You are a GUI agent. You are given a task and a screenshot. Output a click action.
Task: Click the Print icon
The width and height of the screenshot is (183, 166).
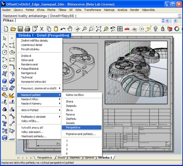28,29
